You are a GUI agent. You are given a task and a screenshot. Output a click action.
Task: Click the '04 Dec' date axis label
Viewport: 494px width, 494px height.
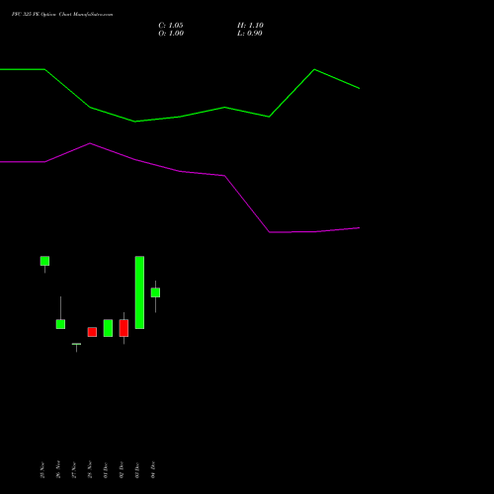pos(153,470)
